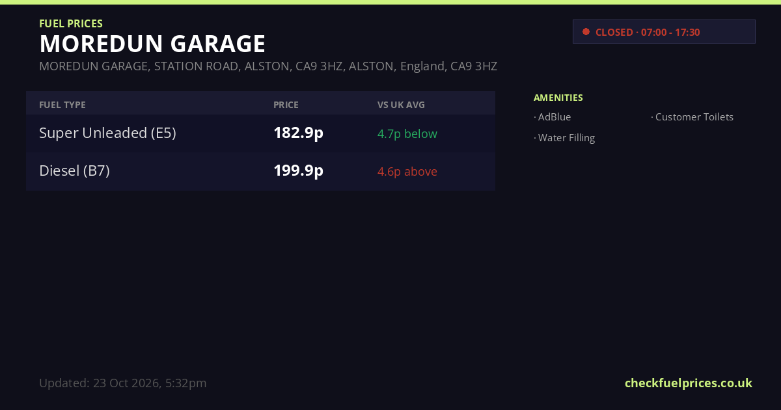
Task: Click the FUEL TYPE column header
Action: point(62,105)
